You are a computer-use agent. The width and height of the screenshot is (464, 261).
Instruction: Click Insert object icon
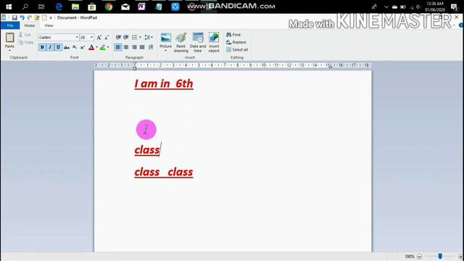[214, 38]
